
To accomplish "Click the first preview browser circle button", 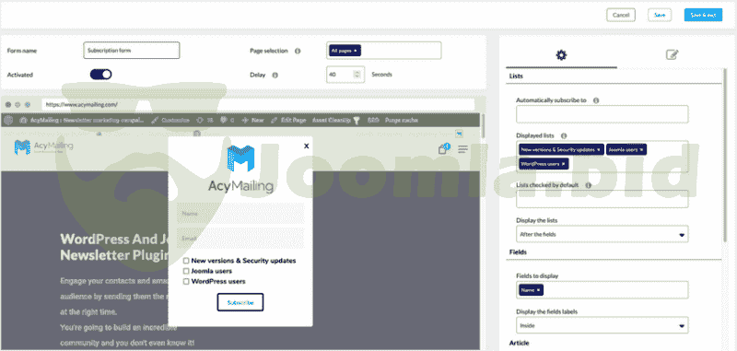I will coord(8,104).
